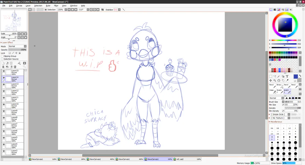Select the Lasso tool
The height and width of the screenshot is (165, 305).
coord(274,77)
